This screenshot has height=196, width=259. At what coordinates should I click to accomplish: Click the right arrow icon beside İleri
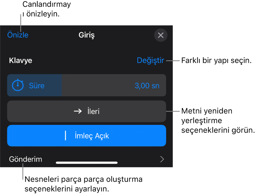click(x=78, y=111)
